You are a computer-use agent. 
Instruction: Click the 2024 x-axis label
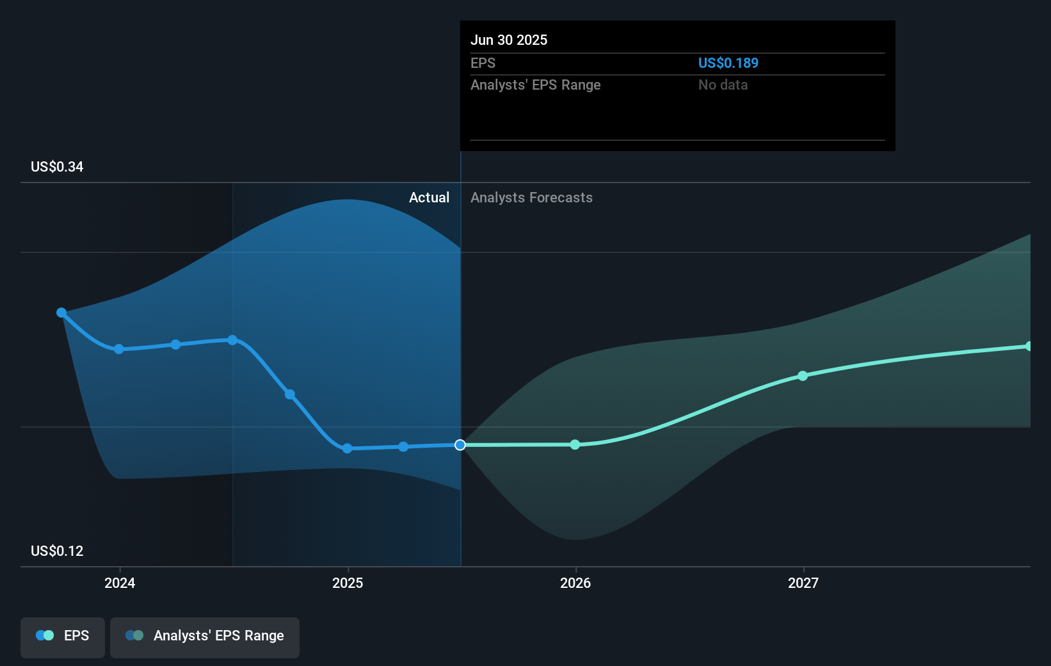[120, 583]
